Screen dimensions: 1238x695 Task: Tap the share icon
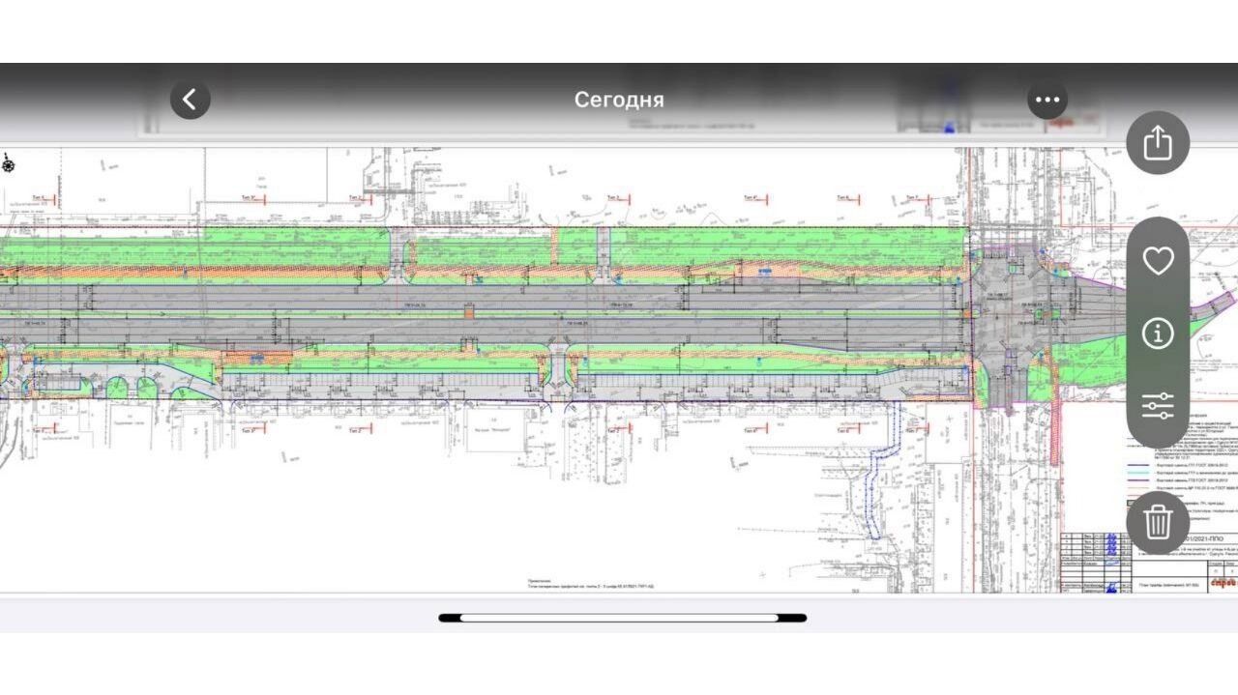coord(1158,143)
